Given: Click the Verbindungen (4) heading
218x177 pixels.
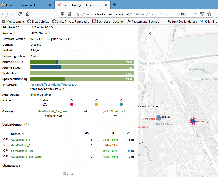Looking at the screenshot, I should (x=15, y=124).
